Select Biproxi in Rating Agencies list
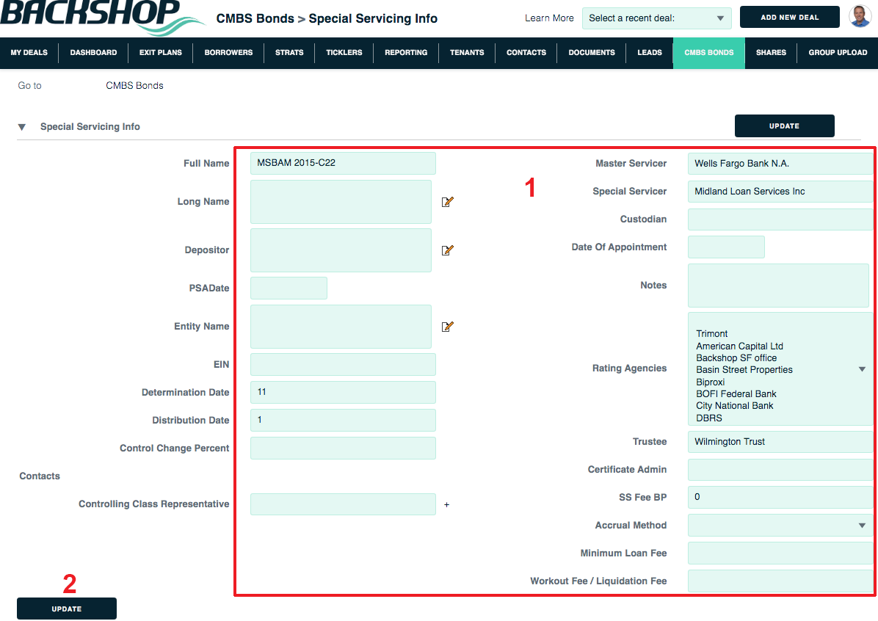Image resolution: width=878 pixels, height=621 pixels. (x=710, y=382)
